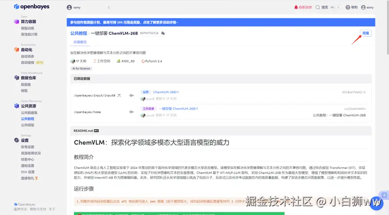This screenshot has height=215, width=389.
Task: Click the 工作空间 label icon
Action: coord(94,61)
